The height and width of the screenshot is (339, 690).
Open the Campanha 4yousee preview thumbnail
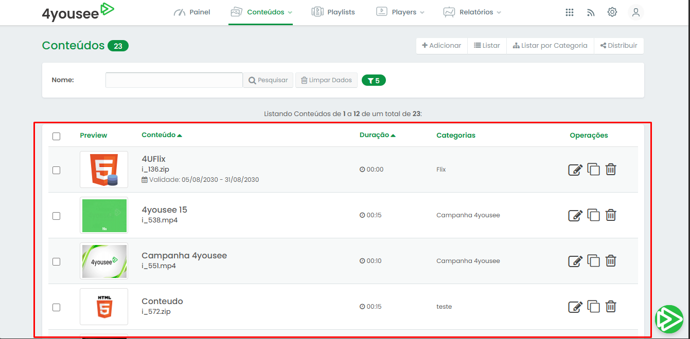coord(104,261)
